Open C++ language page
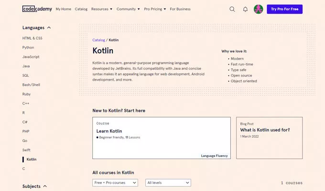This screenshot has height=191, width=325. 26,103
